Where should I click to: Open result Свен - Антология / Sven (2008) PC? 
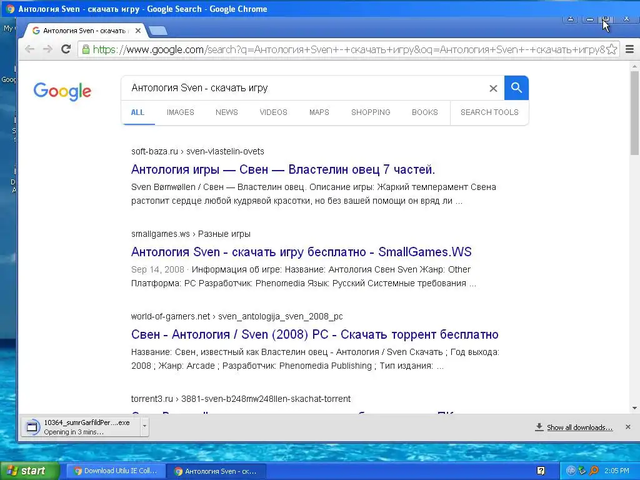coord(315,334)
